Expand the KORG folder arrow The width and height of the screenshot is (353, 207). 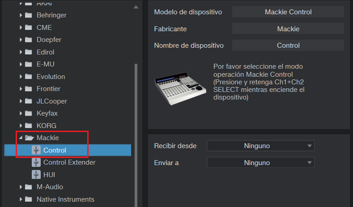pyautogui.click(x=21, y=125)
